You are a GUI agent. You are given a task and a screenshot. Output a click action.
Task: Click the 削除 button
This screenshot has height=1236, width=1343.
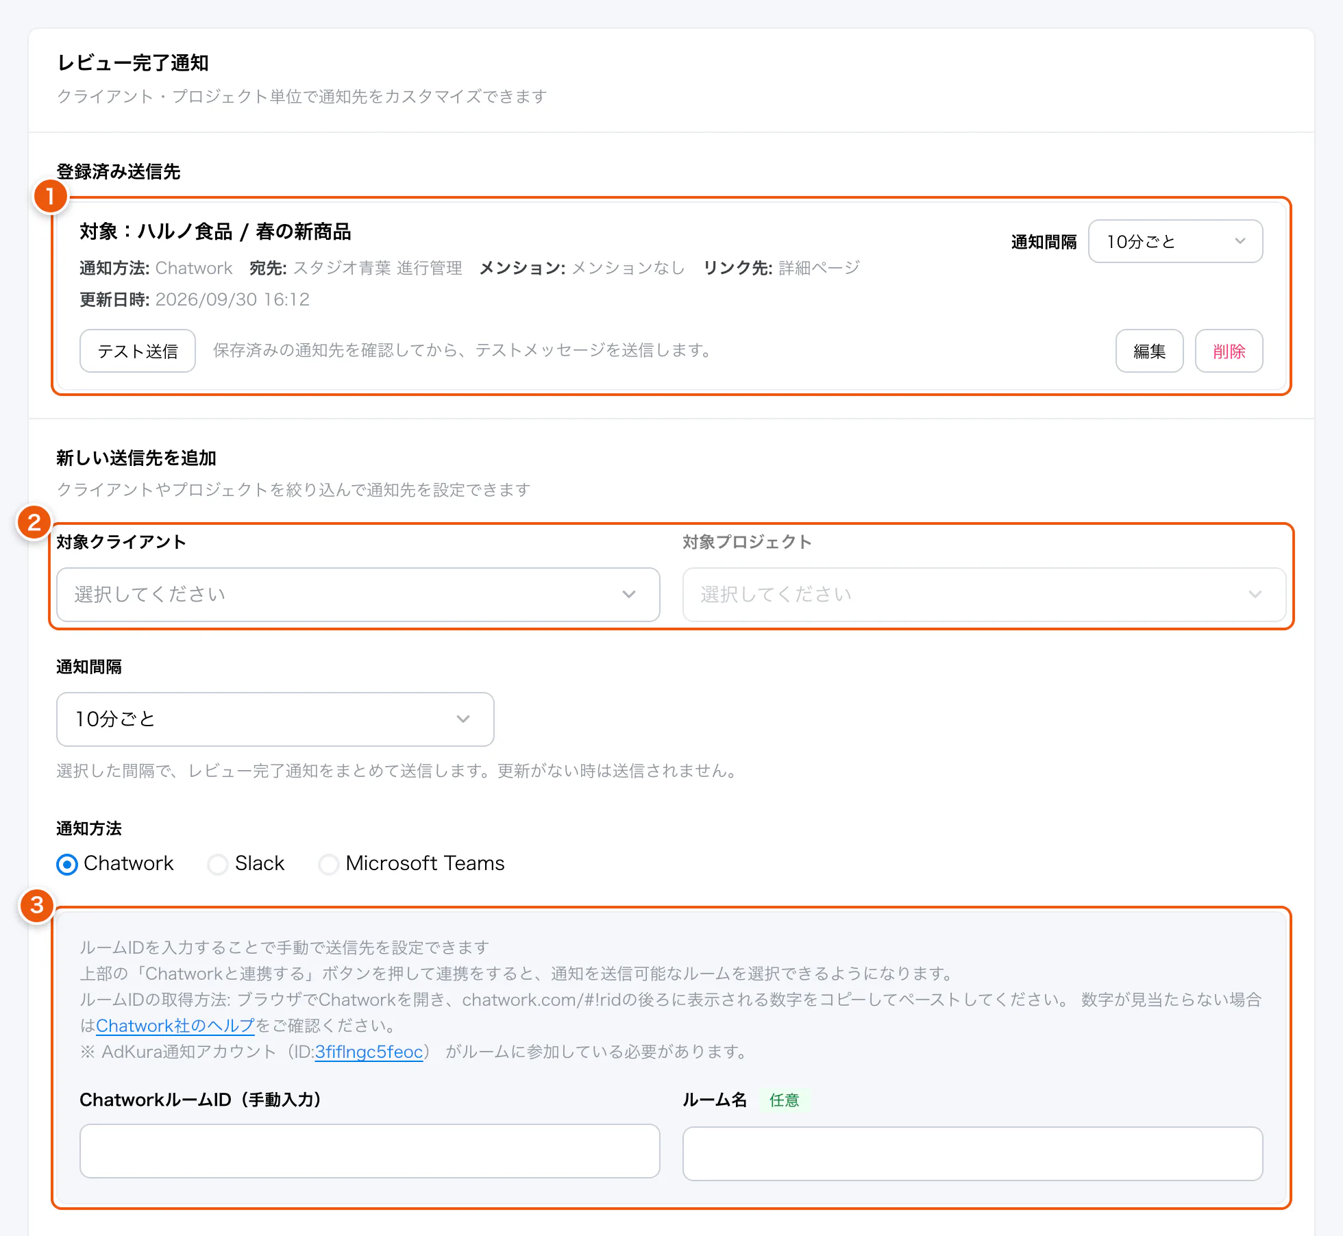point(1229,351)
